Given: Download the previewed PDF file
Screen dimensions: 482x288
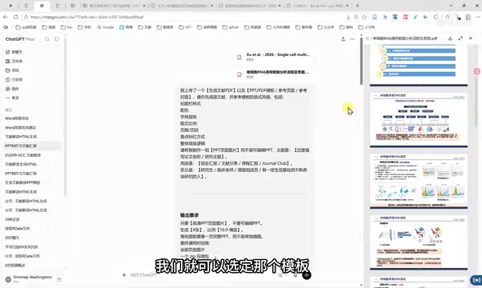Looking at the screenshot, I should (450, 38).
